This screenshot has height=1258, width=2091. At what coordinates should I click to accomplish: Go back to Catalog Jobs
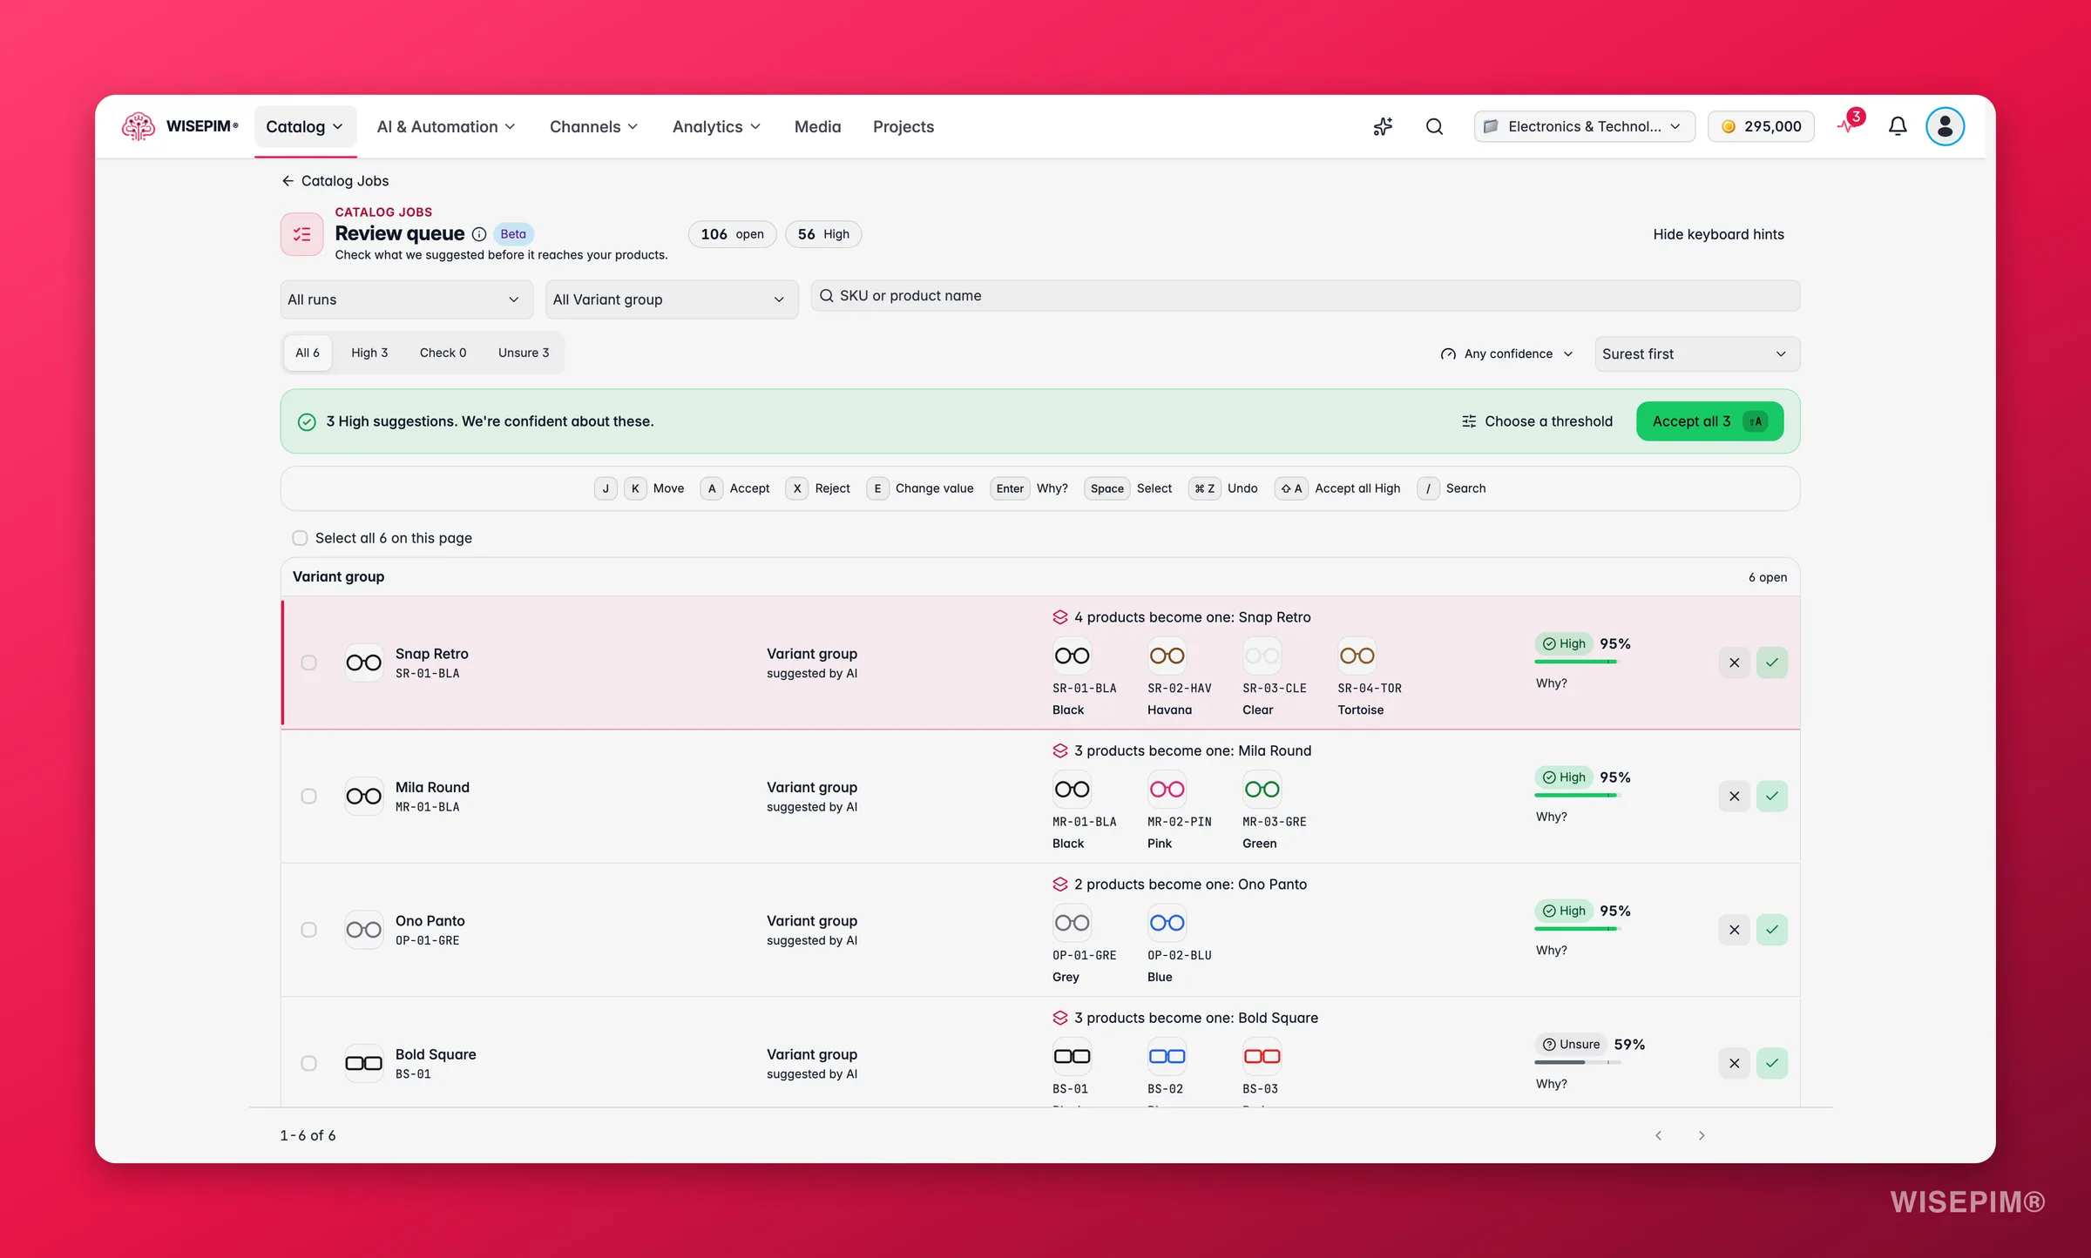tap(335, 181)
